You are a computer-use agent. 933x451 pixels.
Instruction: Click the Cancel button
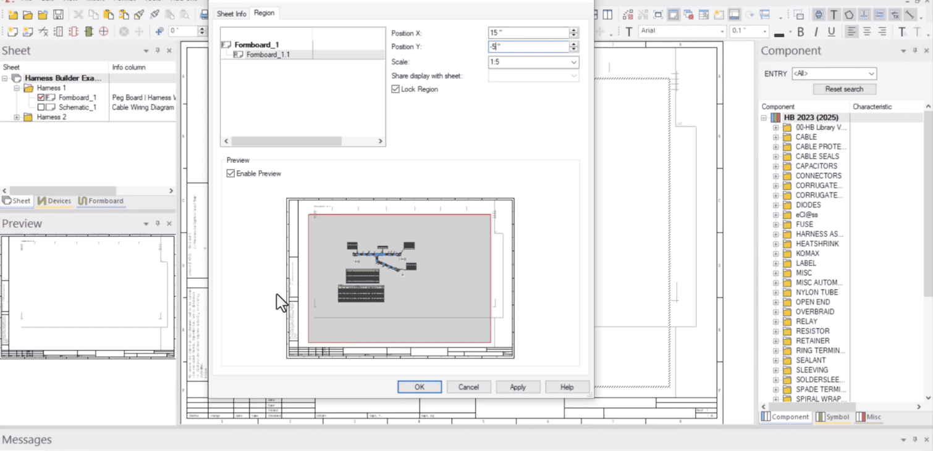(468, 387)
